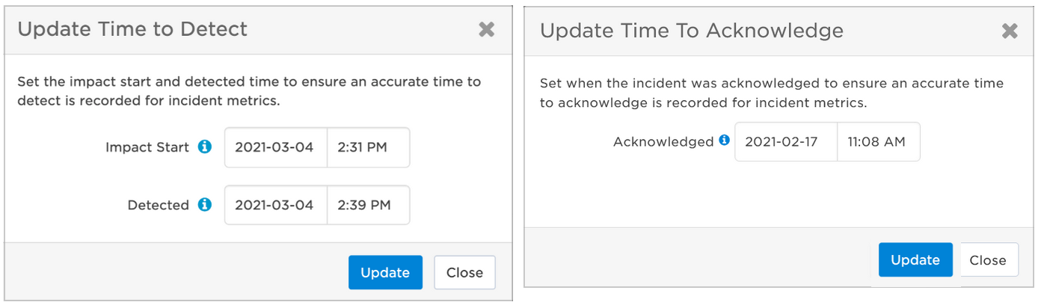Click Update in the Time To Acknowledge dialog
This screenshot has width=1044, height=305.
915,260
